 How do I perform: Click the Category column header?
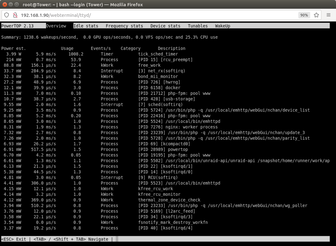(x=130, y=48)
